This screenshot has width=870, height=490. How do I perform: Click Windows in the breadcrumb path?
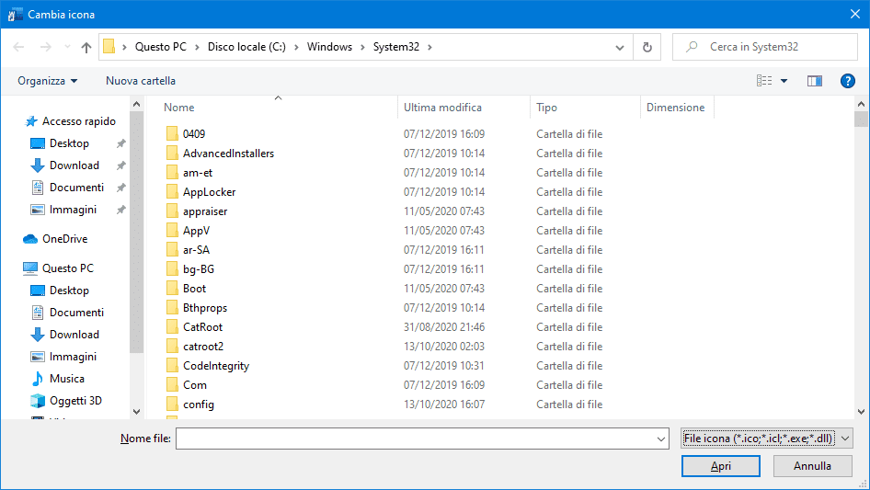329,47
